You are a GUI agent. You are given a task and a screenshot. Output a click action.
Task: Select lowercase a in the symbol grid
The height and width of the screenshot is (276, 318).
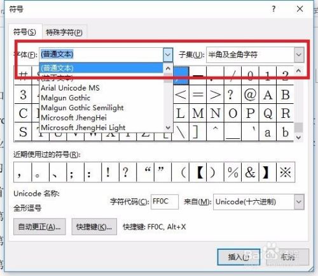point(268,131)
